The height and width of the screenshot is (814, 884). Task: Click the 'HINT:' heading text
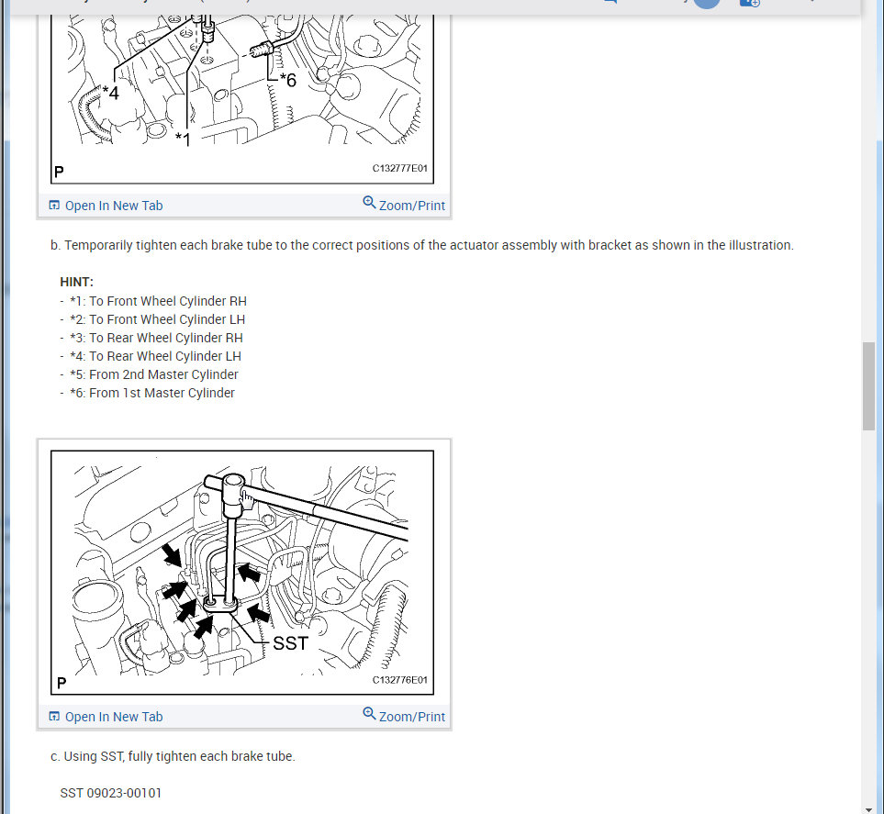pos(77,282)
